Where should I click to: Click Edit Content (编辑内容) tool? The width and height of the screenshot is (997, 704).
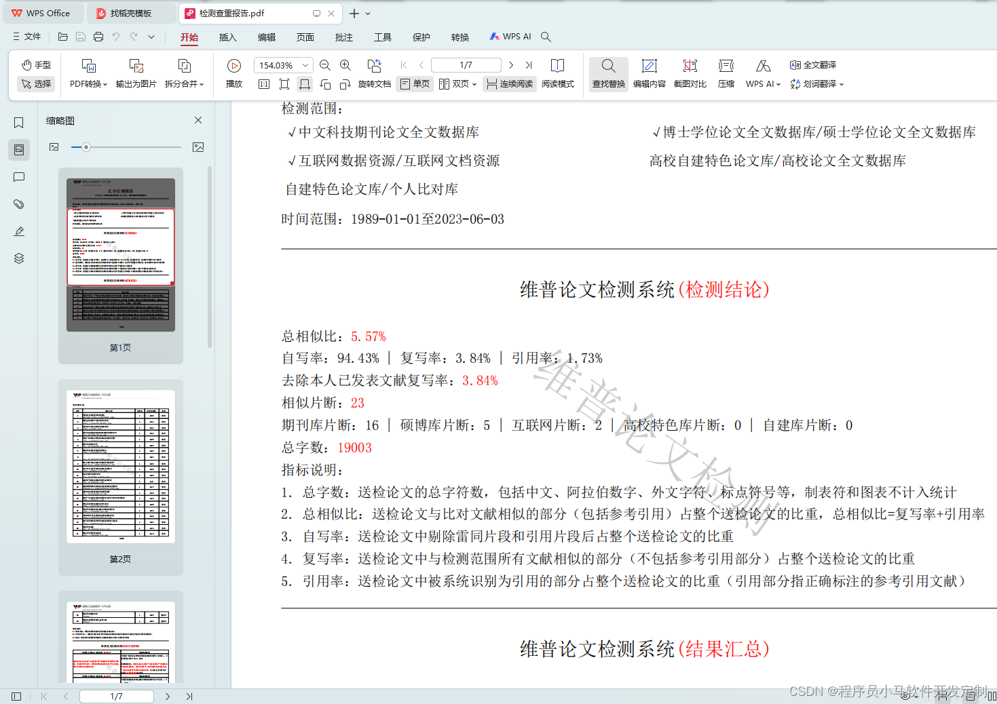click(x=650, y=73)
